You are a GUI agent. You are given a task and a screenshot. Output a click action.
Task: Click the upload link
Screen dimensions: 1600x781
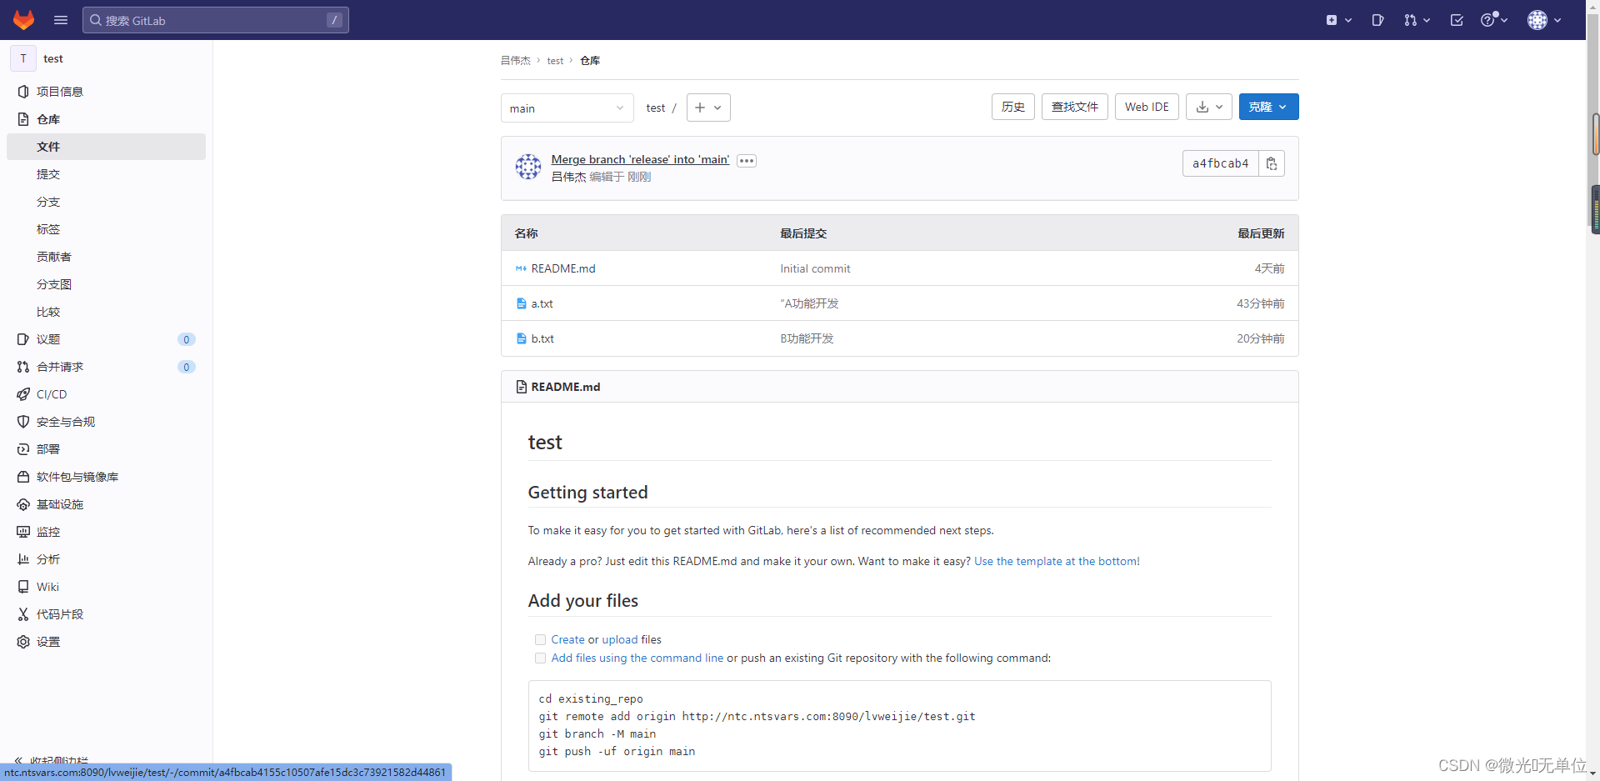coord(620,639)
